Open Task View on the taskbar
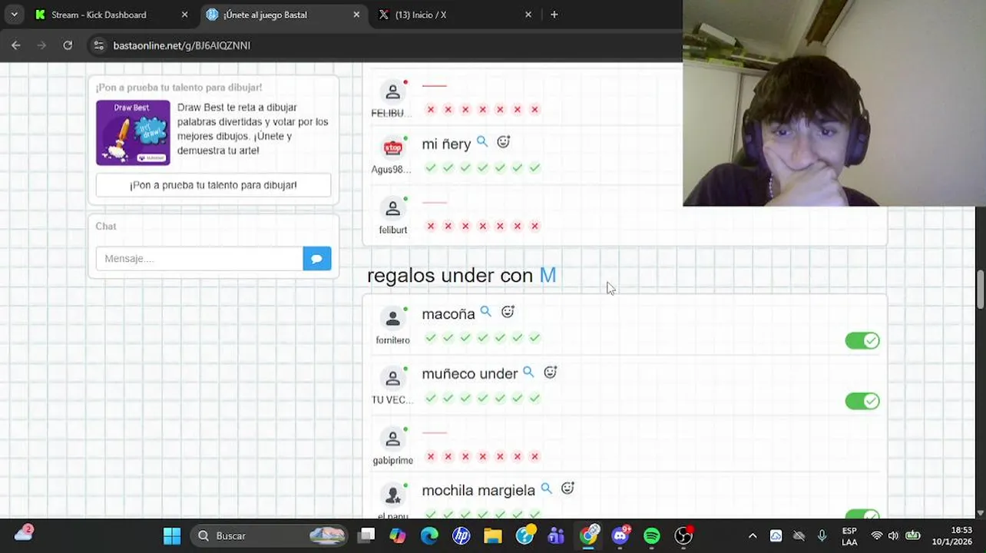Screen dimensions: 986x553 [x=366, y=536]
